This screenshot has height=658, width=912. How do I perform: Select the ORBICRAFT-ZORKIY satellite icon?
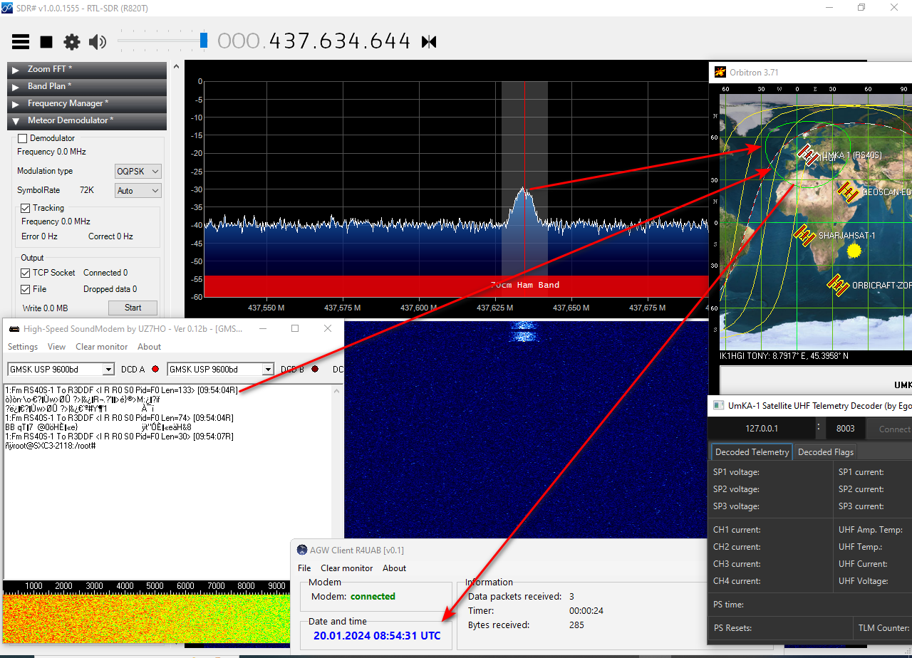click(837, 285)
